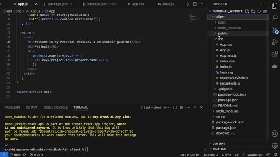Open the PROBLEMS panel tab
The image size is (280, 157).
point(12,108)
